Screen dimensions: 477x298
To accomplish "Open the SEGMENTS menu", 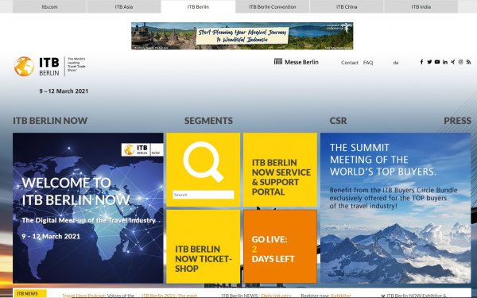I will click(208, 121).
